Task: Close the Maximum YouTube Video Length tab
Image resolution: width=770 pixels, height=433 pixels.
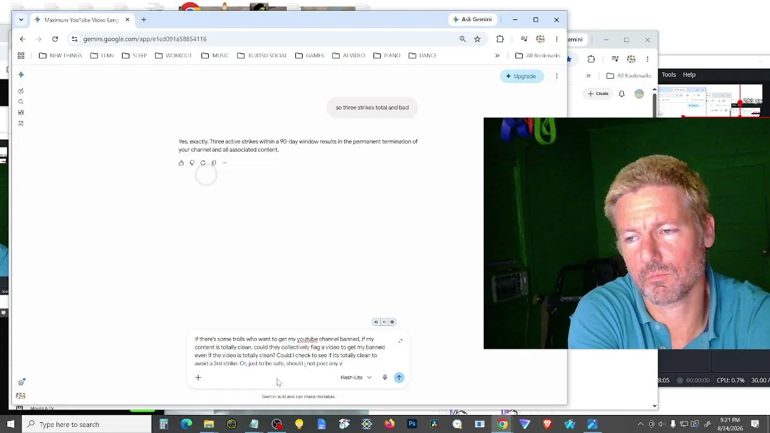Action: click(128, 20)
